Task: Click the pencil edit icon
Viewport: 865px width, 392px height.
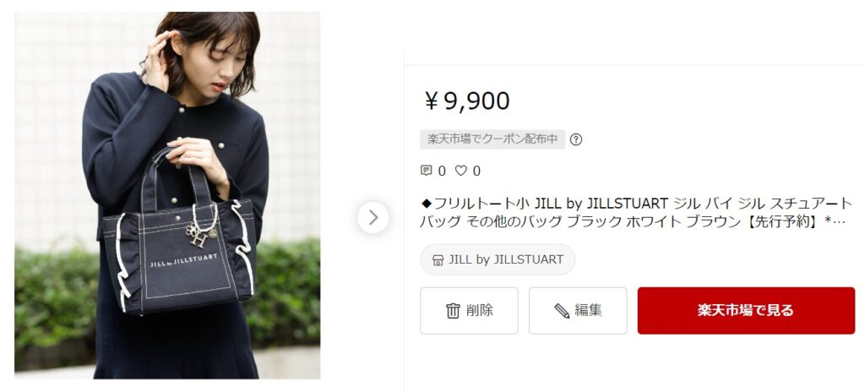Action: [x=562, y=311]
